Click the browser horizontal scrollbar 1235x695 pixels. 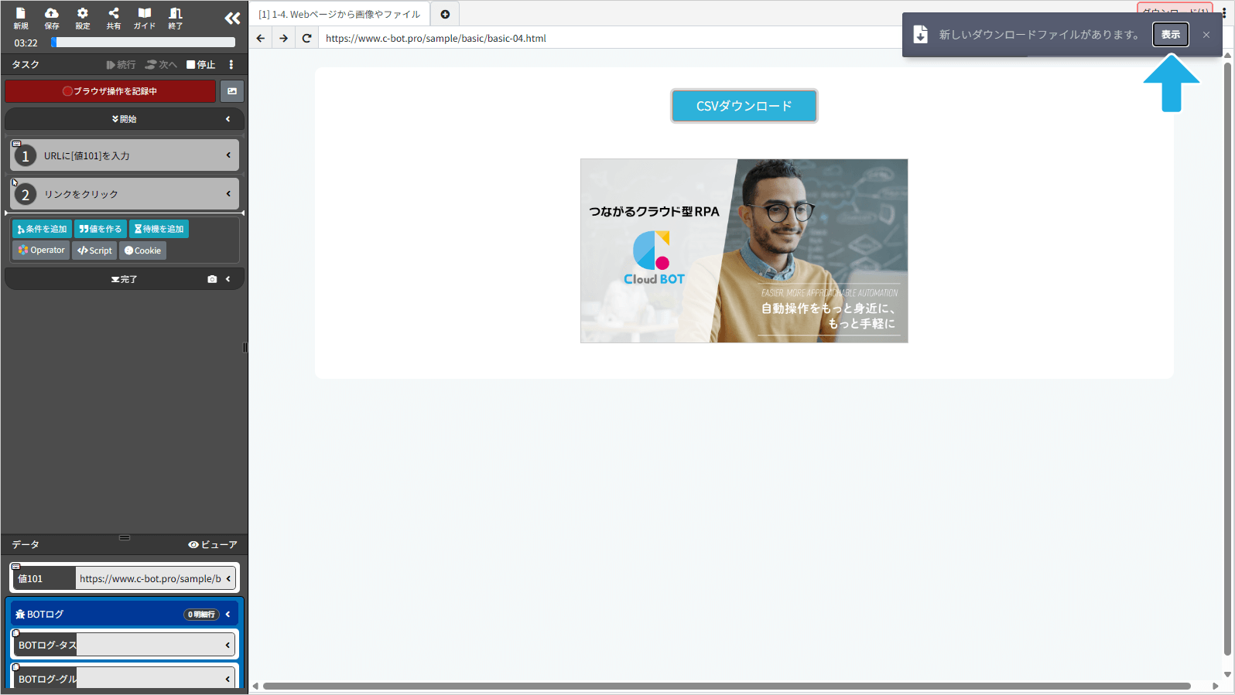(x=727, y=686)
